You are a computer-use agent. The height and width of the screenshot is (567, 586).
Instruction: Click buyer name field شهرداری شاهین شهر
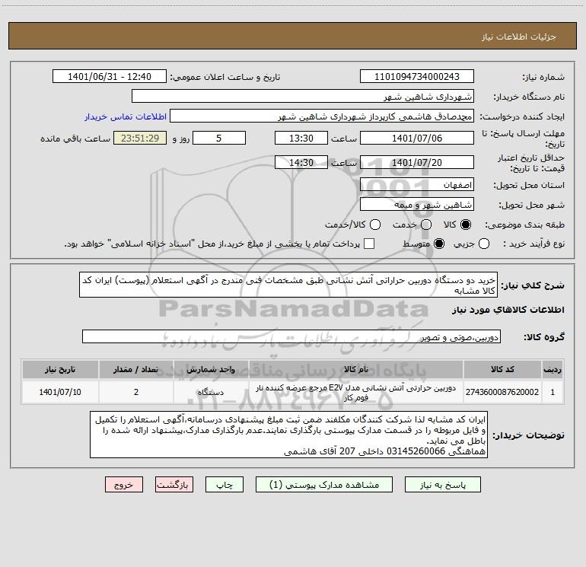pyautogui.click(x=303, y=97)
